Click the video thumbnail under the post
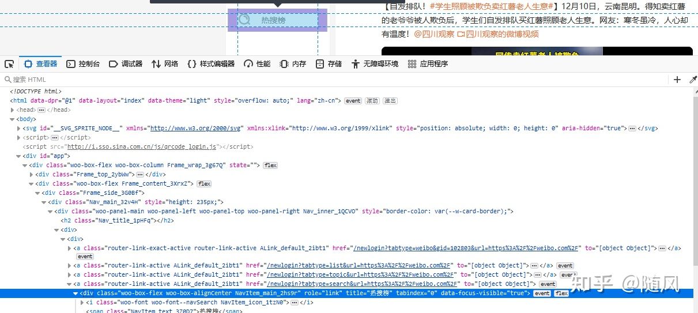Image resolution: width=698 pixels, height=313 pixels. 537,51
